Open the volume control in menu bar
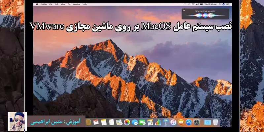The height and width of the screenshot is (132, 264). (197, 4)
